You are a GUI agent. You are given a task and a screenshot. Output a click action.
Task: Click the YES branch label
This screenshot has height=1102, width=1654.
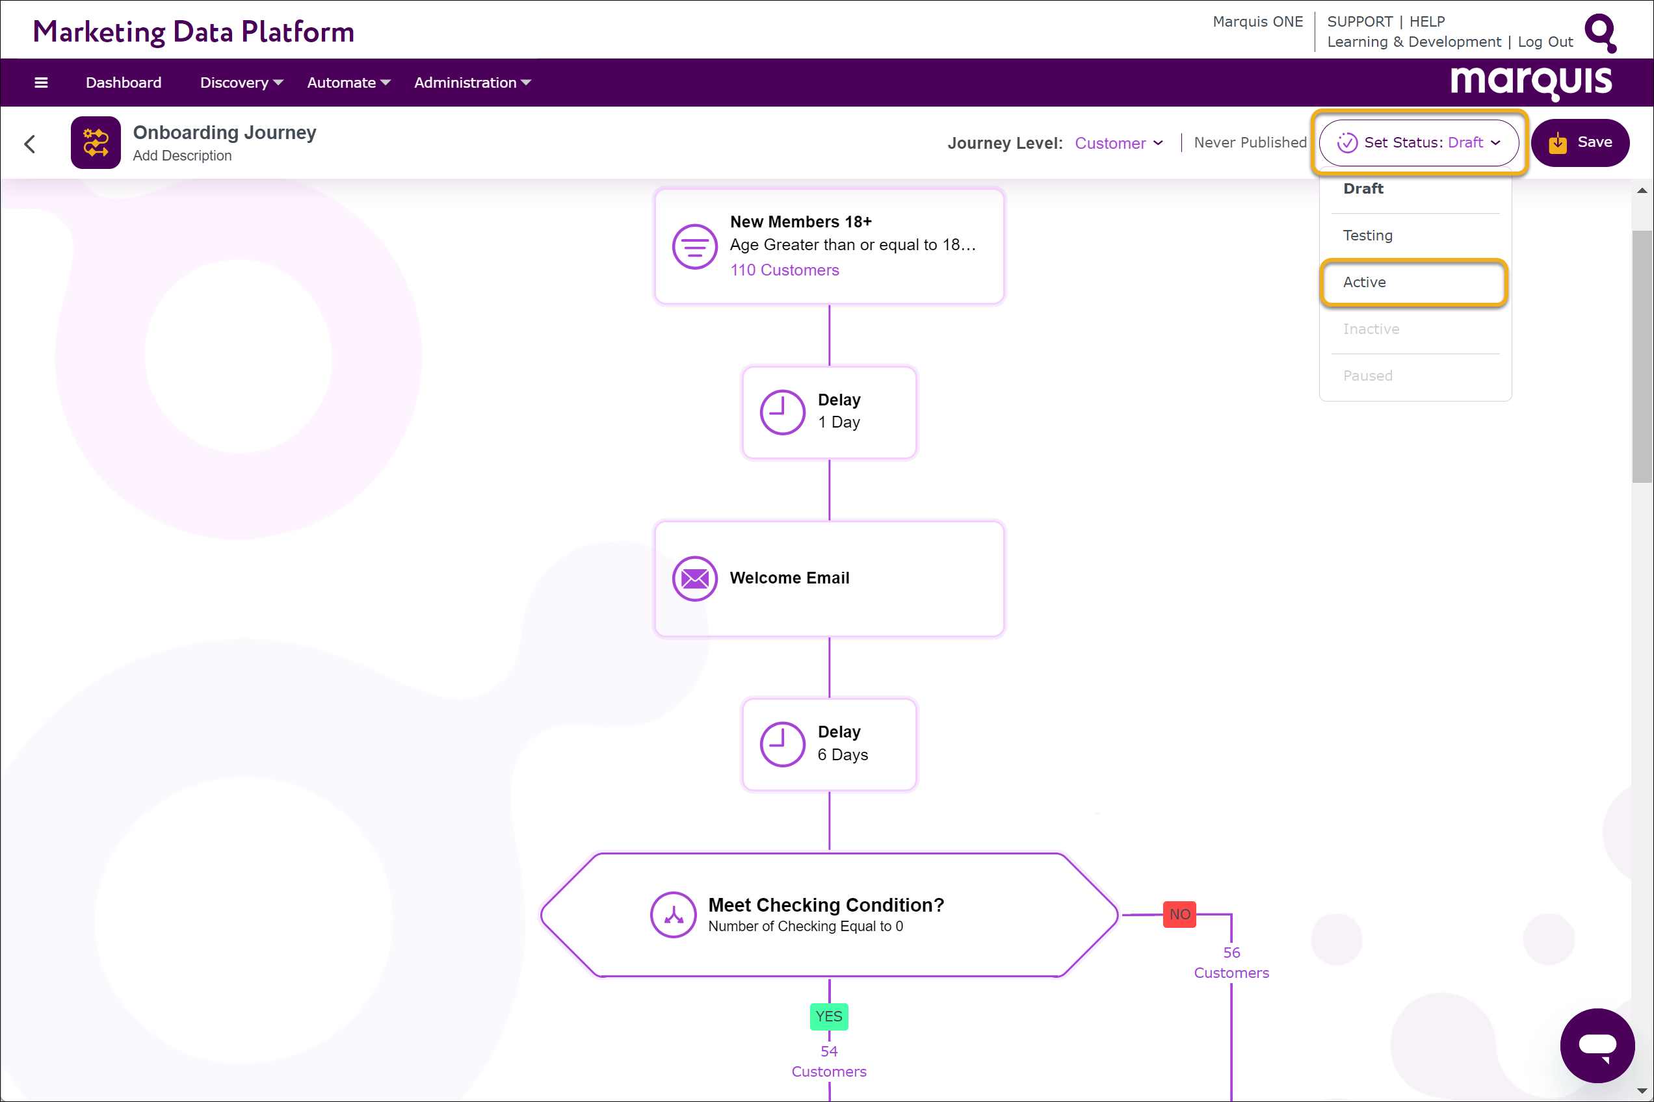pos(828,1016)
